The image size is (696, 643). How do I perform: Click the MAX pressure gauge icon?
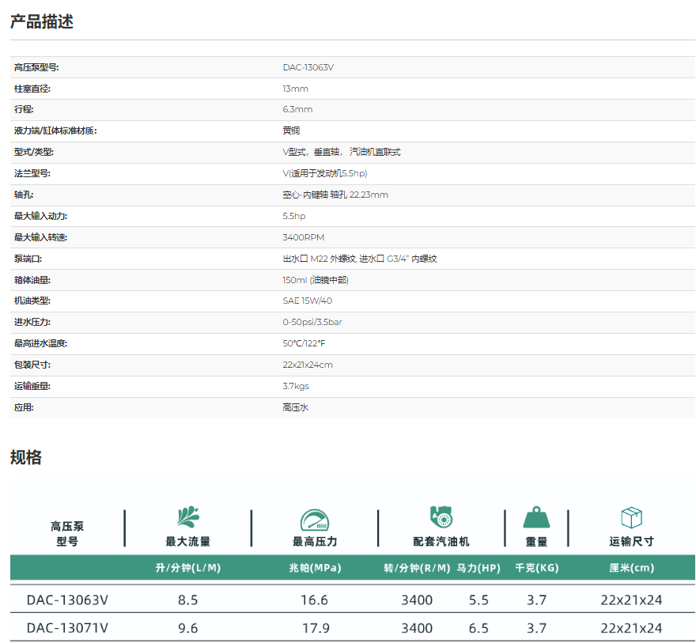(x=315, y=519)
